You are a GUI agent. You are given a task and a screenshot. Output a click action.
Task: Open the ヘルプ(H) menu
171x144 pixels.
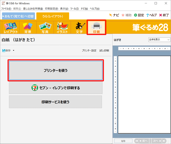tap(95, 9)
